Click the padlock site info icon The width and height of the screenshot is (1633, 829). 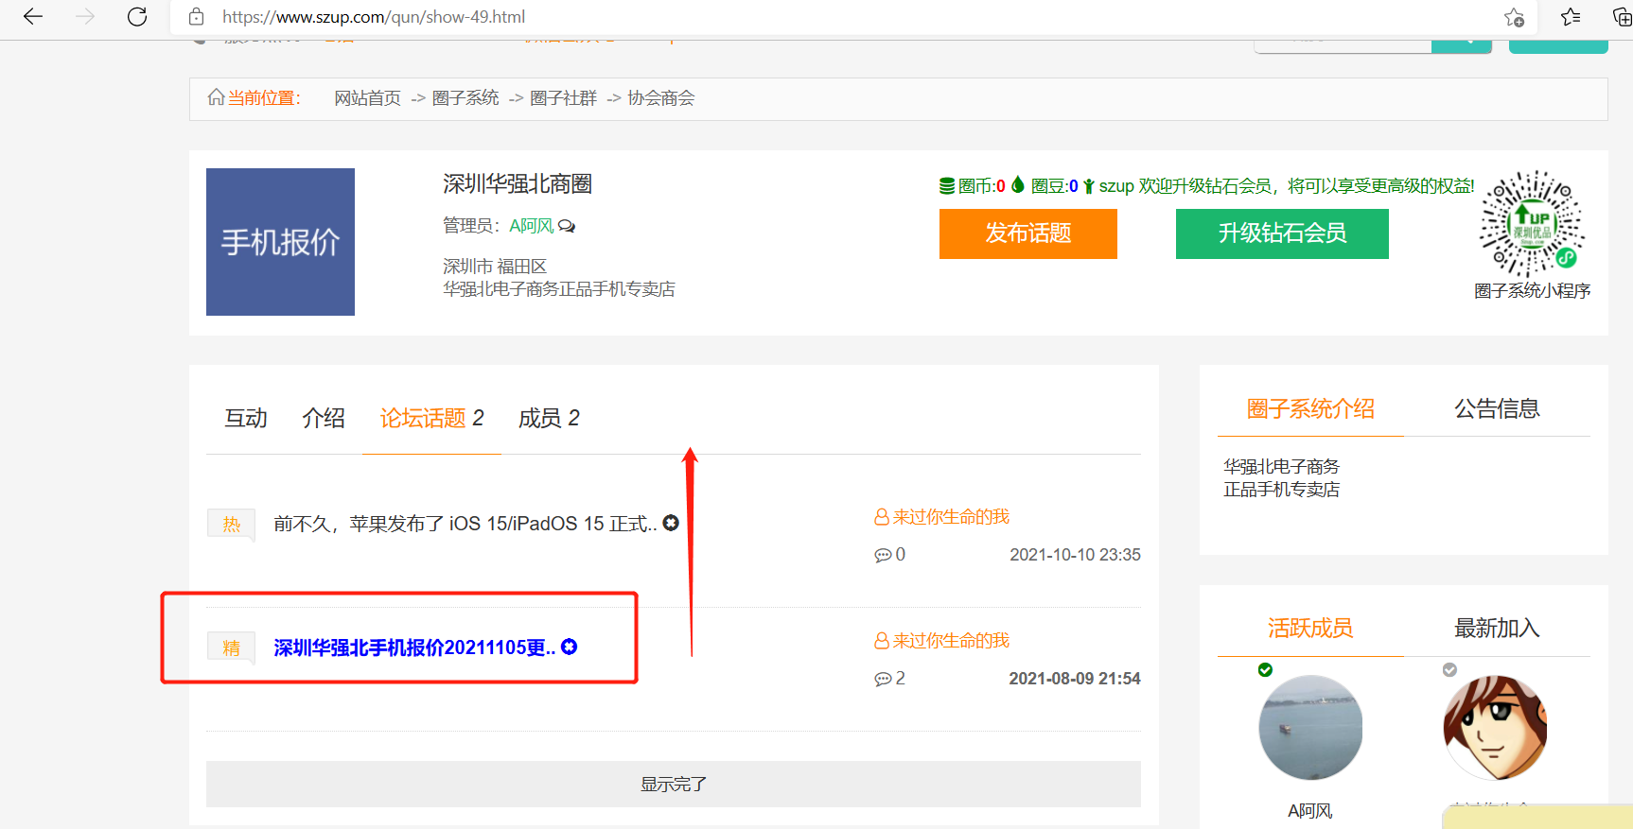[x=196, y=17]
